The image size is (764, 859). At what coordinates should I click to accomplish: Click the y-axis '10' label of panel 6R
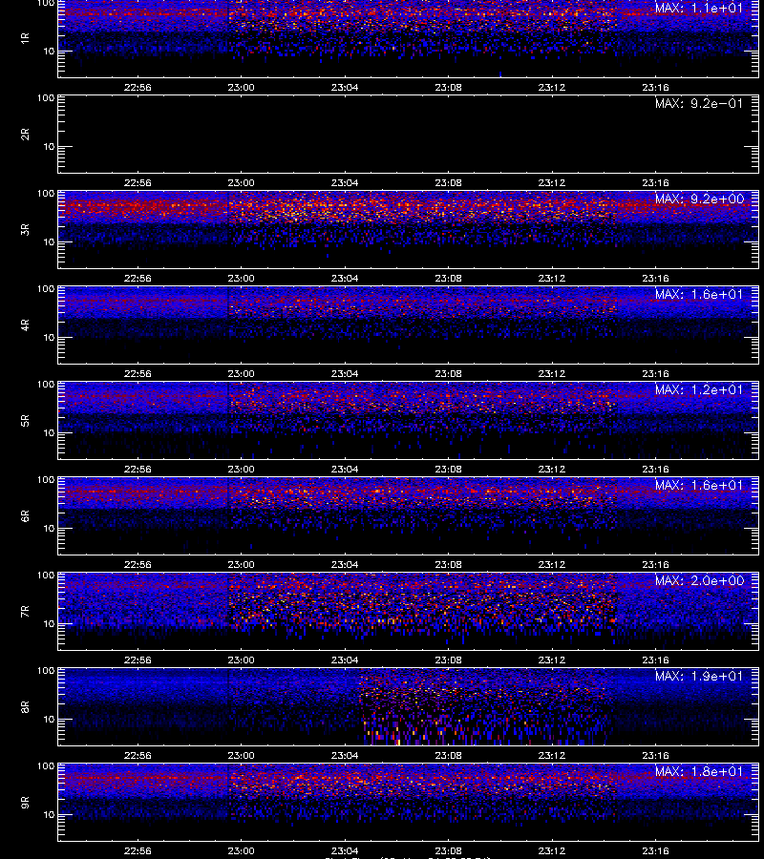(x=49, y=529)
